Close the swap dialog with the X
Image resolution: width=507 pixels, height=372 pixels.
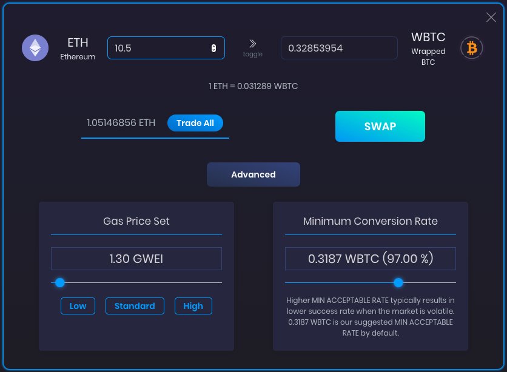tap(491, 18)
